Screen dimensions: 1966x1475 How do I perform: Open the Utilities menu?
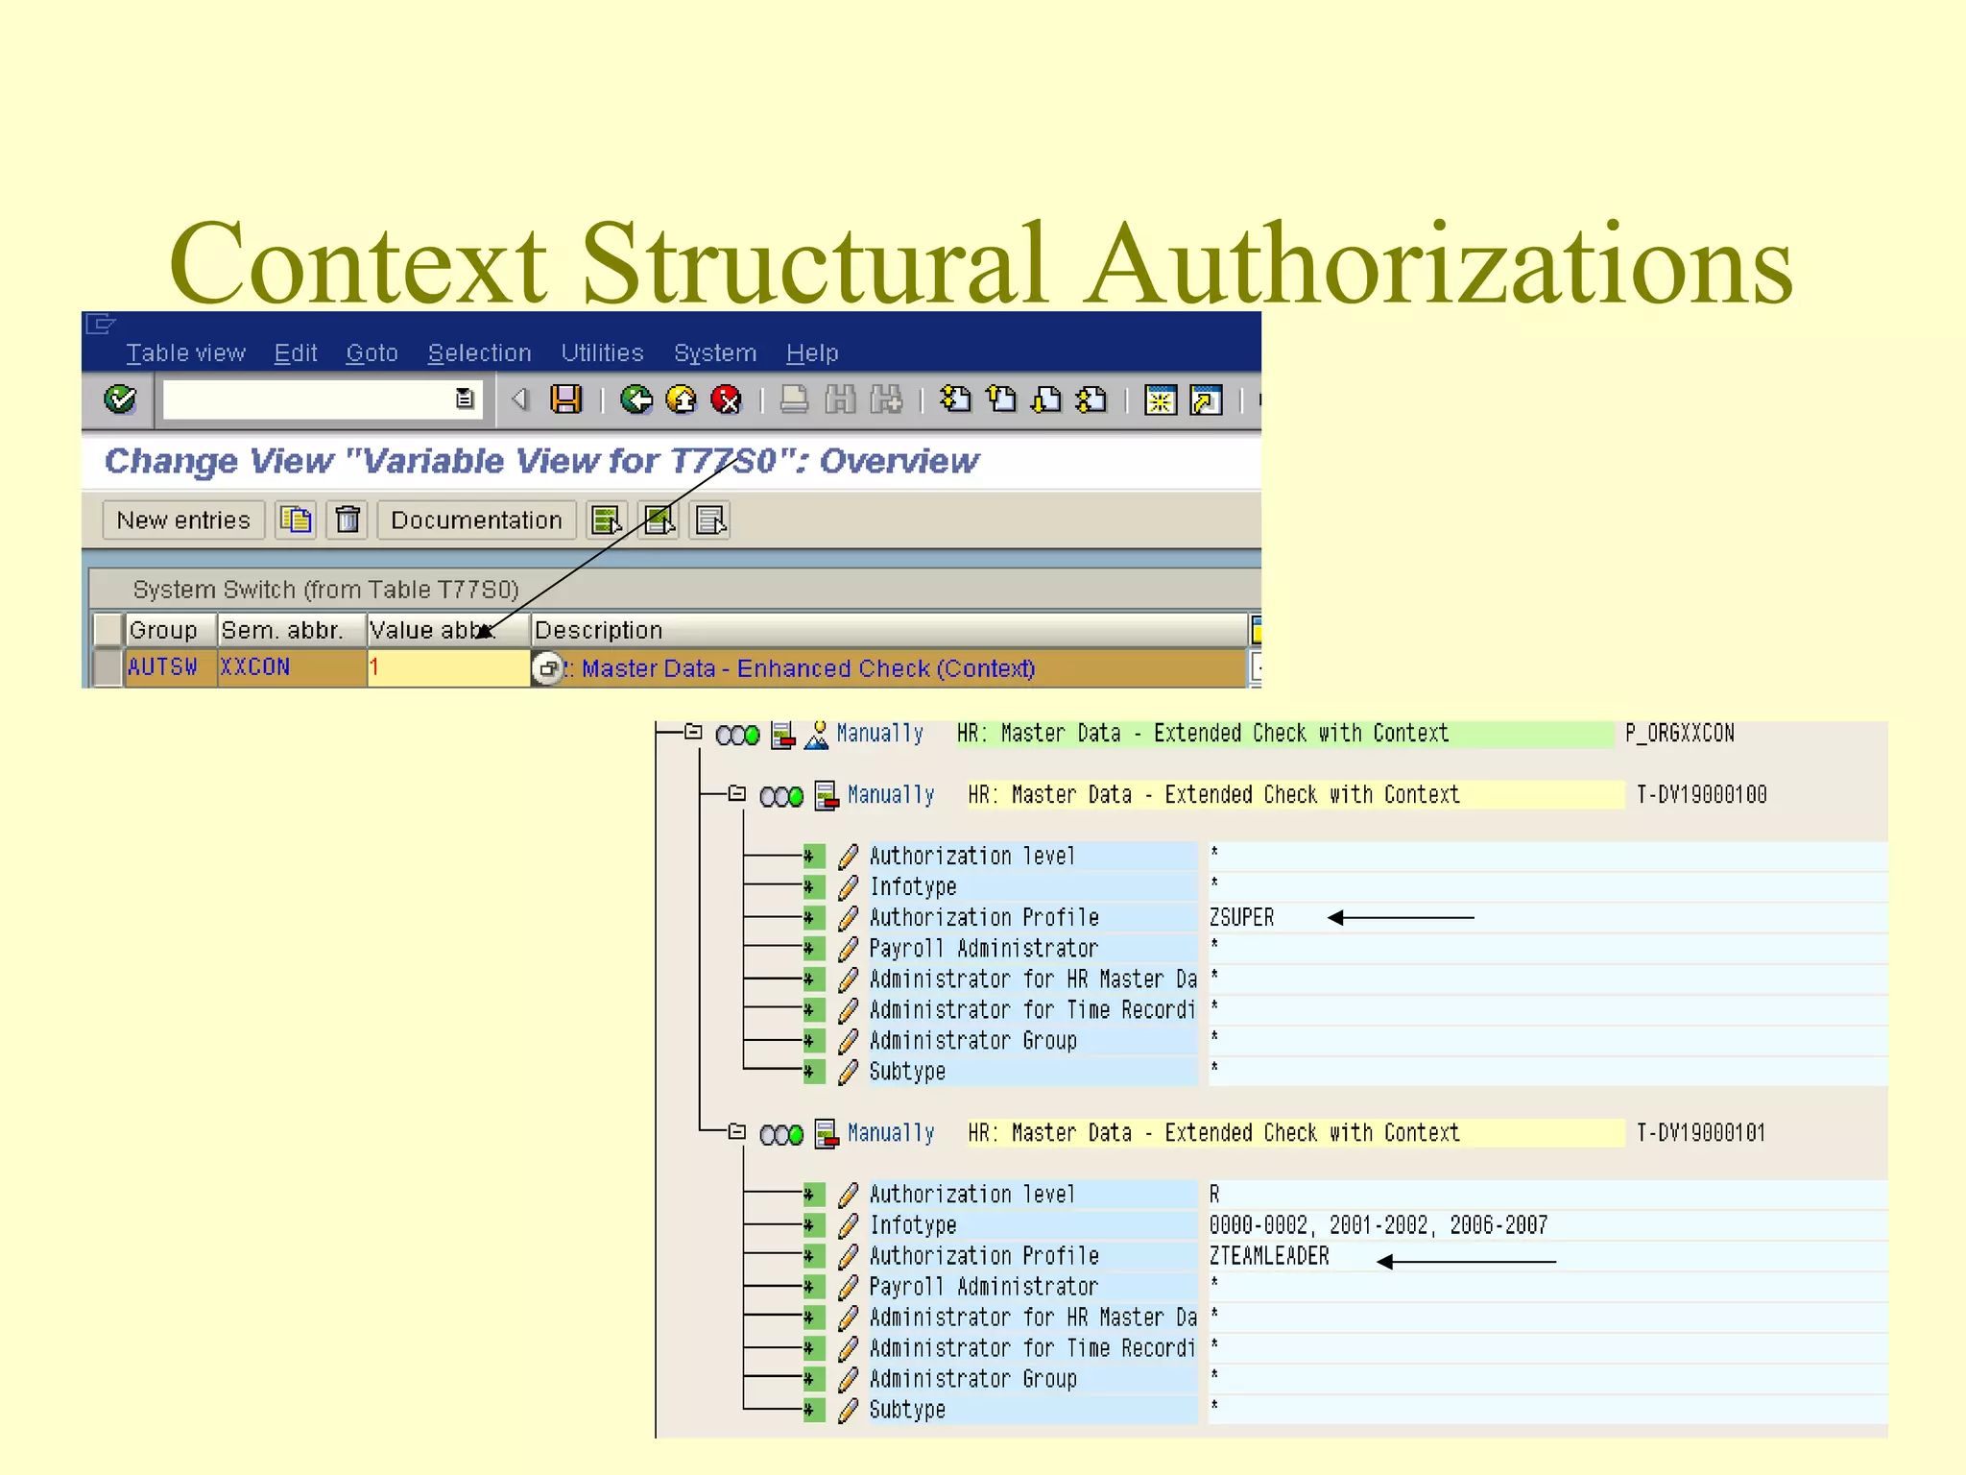click(602, 353)
